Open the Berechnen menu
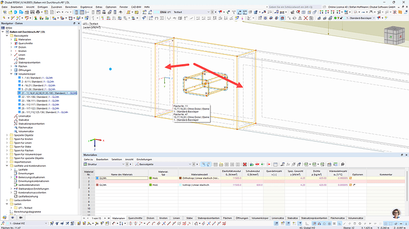409x229 pixels. click(71, 7)
